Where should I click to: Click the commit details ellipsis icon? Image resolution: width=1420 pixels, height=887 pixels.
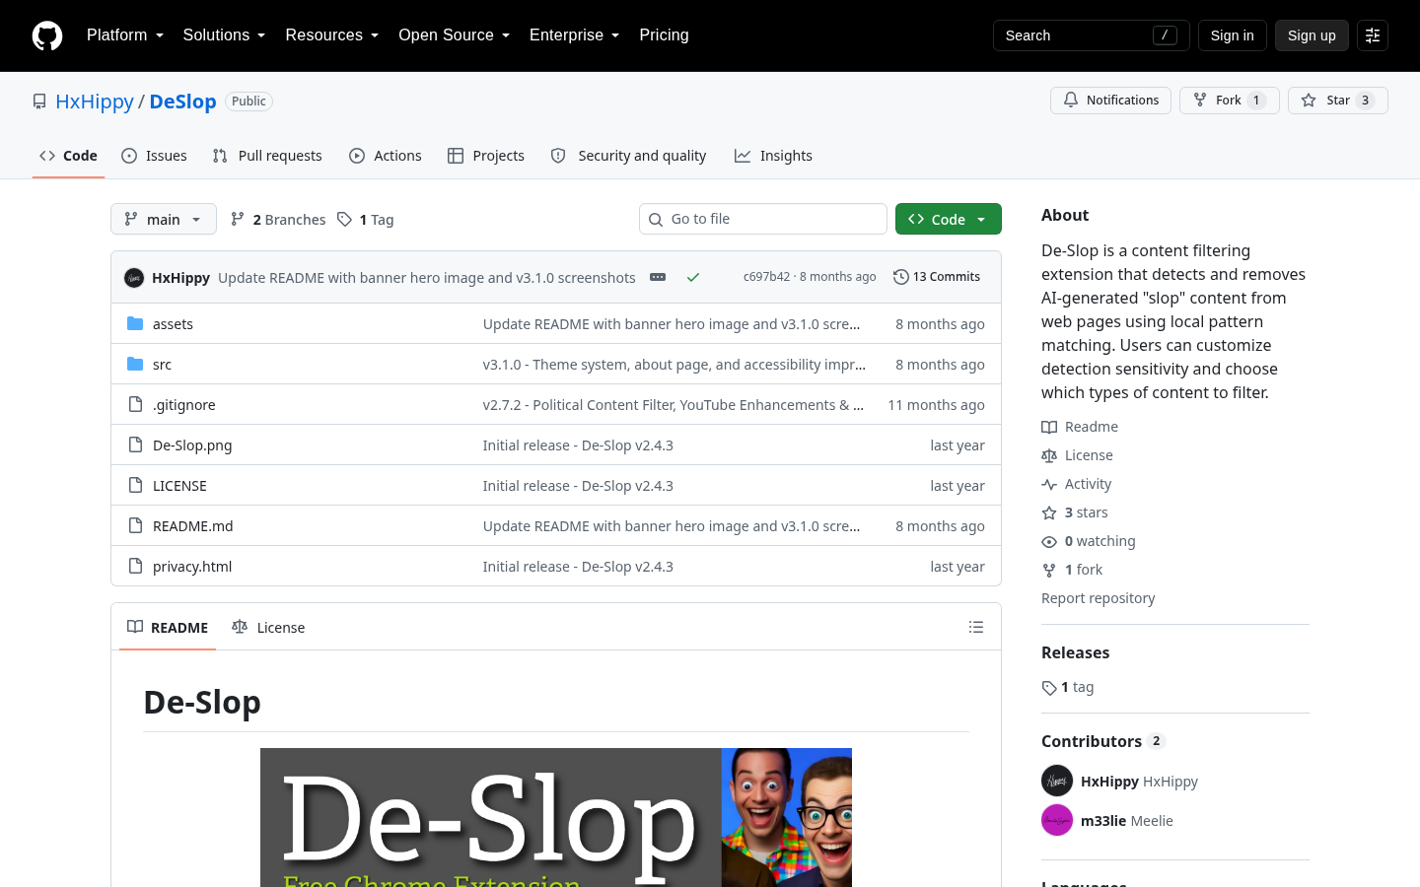pyautogui.click(x=658, y=277)
